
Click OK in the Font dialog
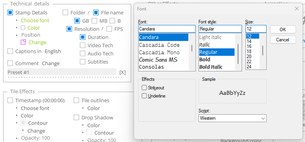283,29
